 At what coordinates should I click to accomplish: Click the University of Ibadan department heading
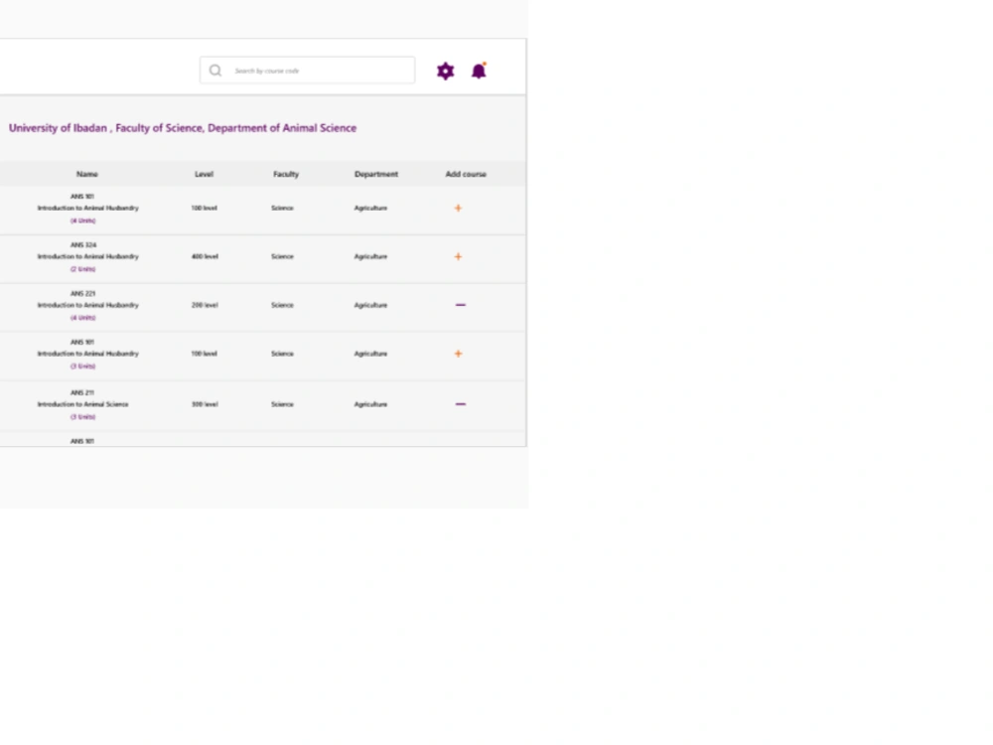[183, 127]
